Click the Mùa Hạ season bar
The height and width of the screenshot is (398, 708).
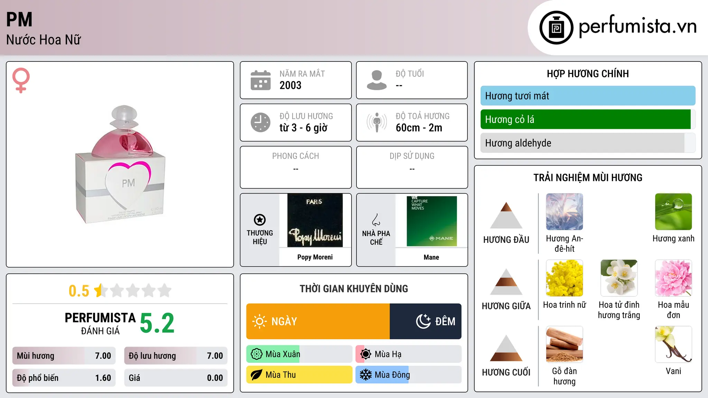pyautogui.click(x=408, y=354)
